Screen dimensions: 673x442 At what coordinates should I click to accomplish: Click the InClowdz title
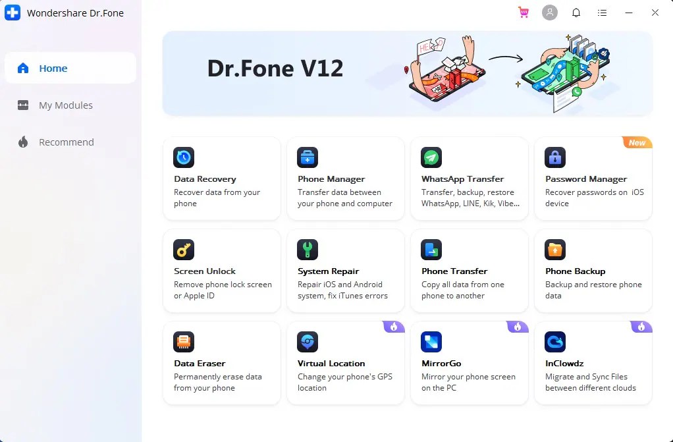click(x=564, y=364)
